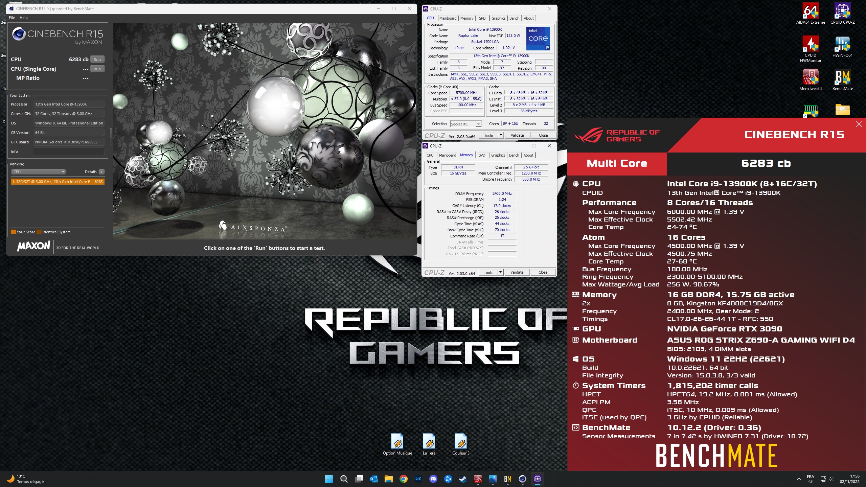866x487 pixels.
Task: Click Close button in lower CPU-Z window
Action: [x=543, y=272]
